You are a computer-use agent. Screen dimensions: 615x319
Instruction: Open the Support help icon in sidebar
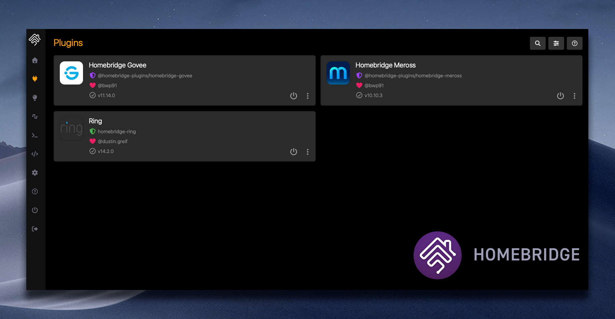(35, 192)
